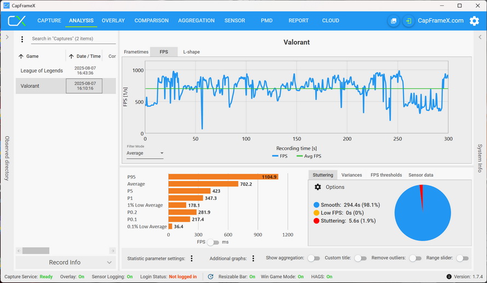
Task: Click the CapFrameX.com link
Action: pyautogui.click(x=440, y=21)
